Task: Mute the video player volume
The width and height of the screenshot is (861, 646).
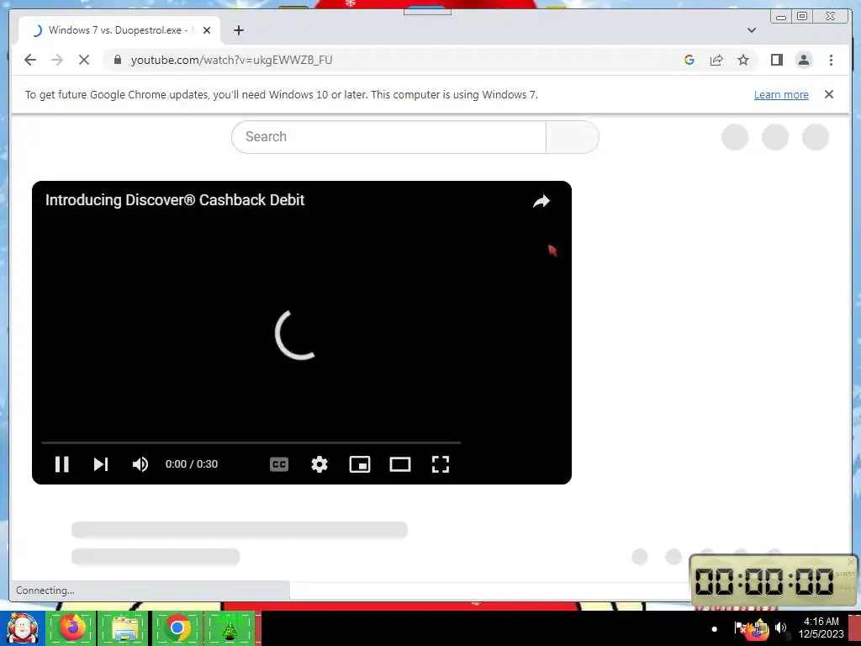Action: point(140,464)
